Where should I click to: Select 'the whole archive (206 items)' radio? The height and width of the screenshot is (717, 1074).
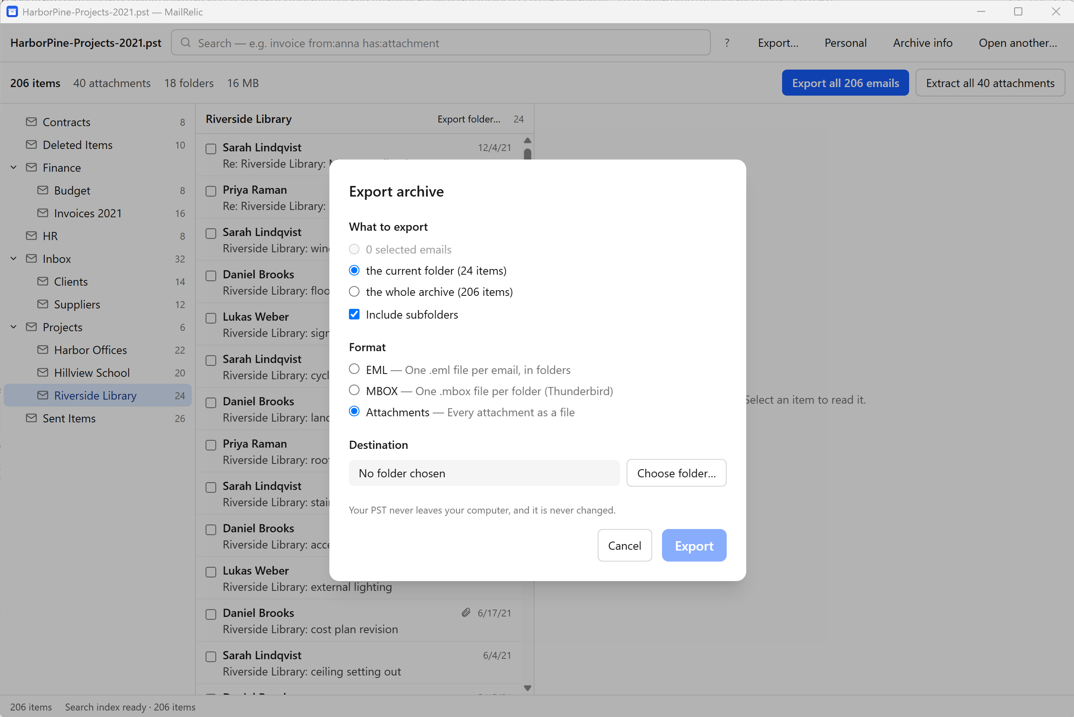pos(354,291)
